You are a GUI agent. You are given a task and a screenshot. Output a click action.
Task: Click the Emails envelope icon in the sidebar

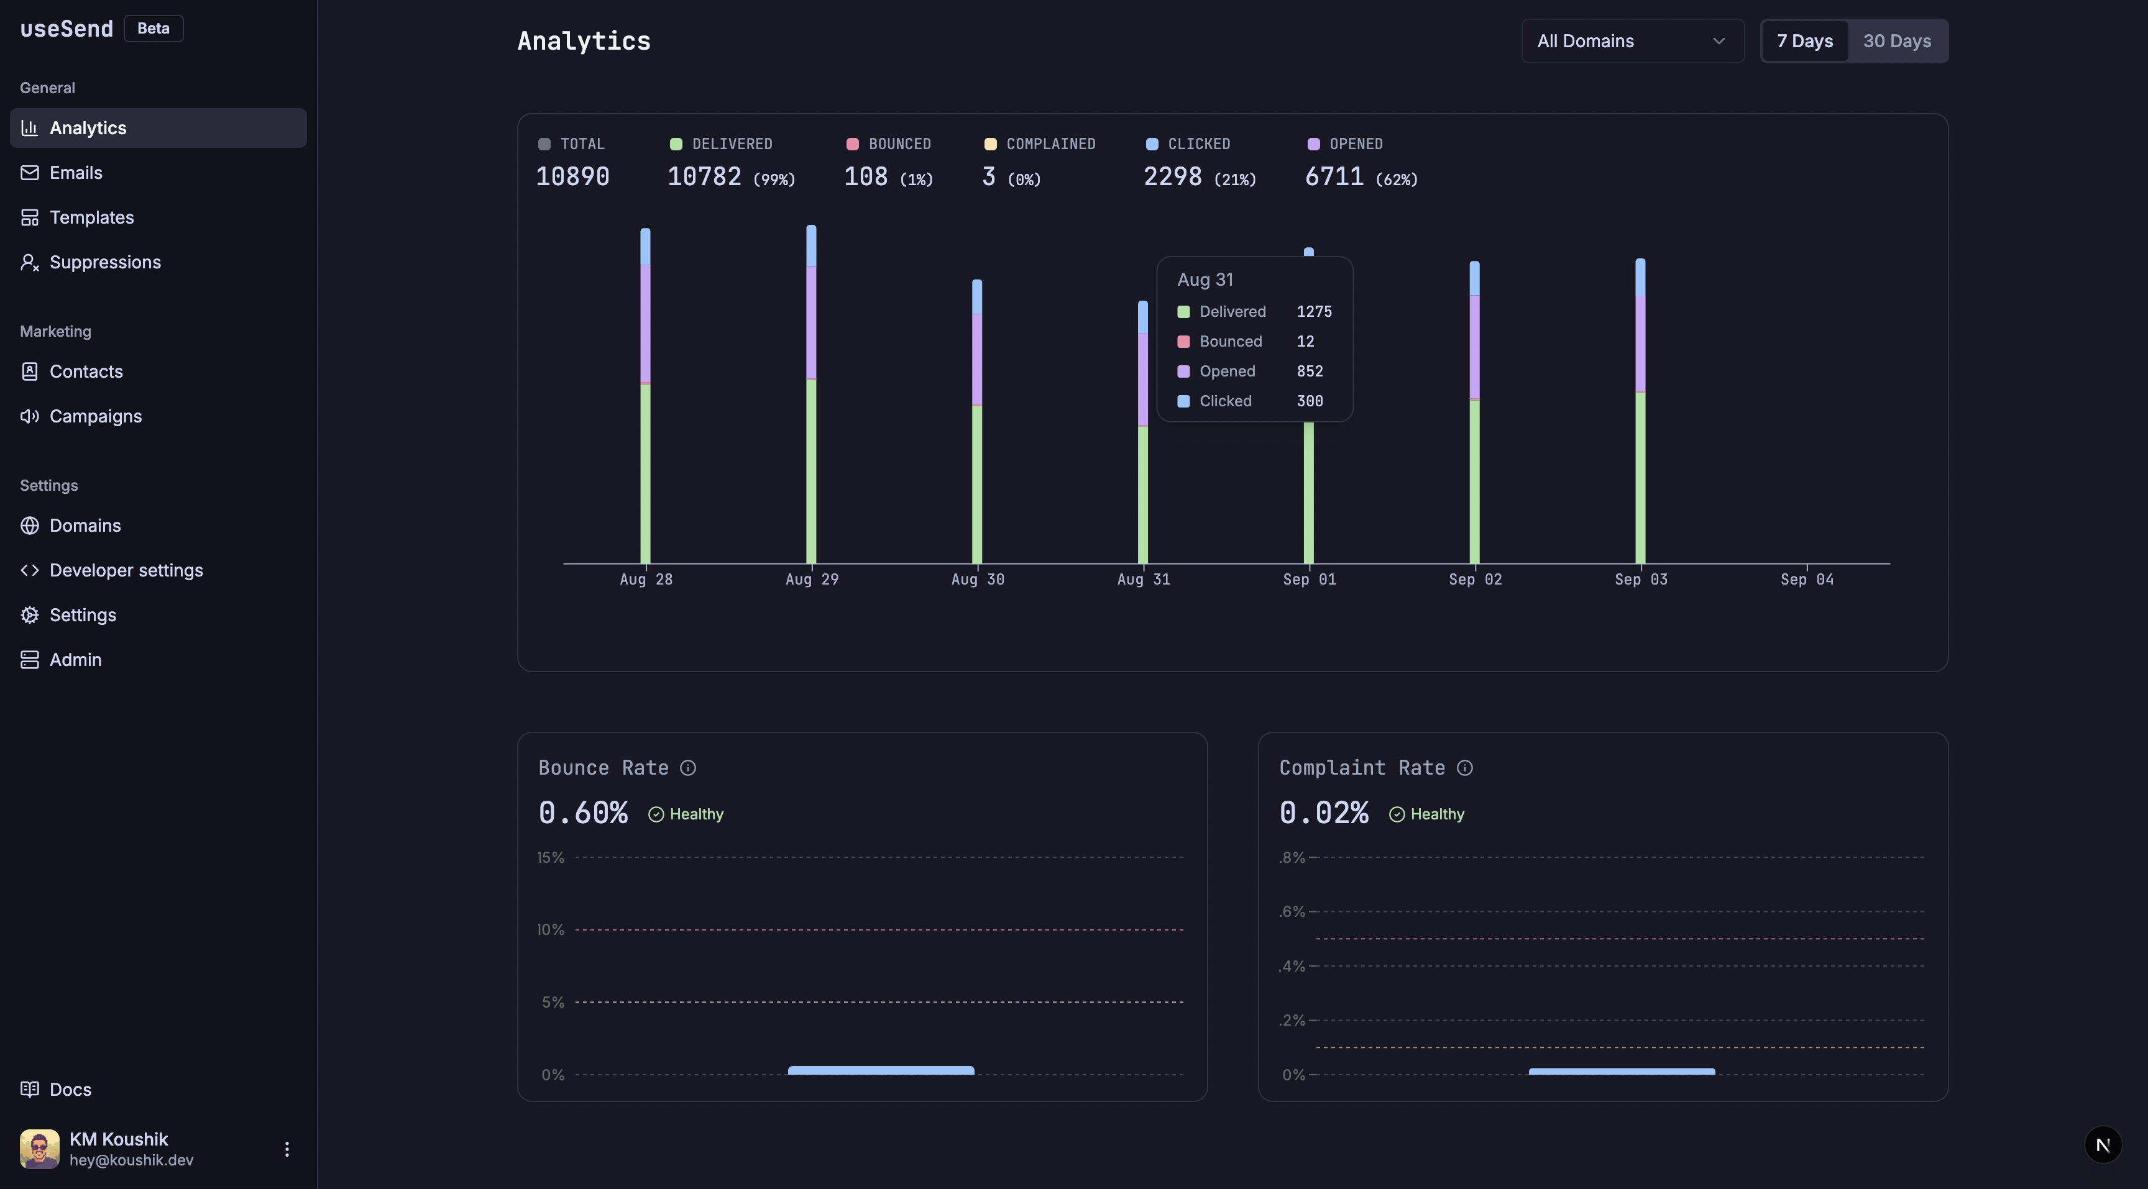click(30, 173)
